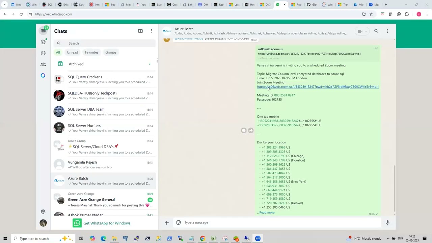Open the message options chevron
This screenshot has height=243, width=432.
coord(376,49)
